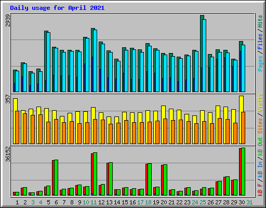Image resolution: width=266 pixels, height=208 pixels.
Task: Click the day 18 red kB F bar
Action: click(147, 179)
